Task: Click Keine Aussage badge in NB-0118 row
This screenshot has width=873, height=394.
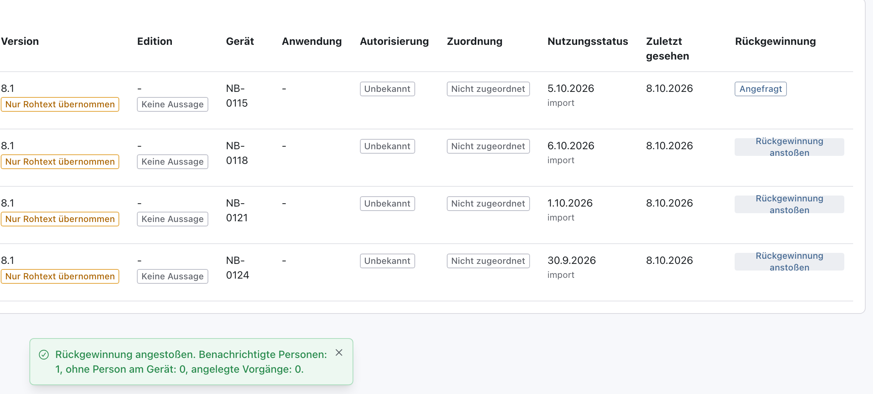Action: tap(173, 162)
